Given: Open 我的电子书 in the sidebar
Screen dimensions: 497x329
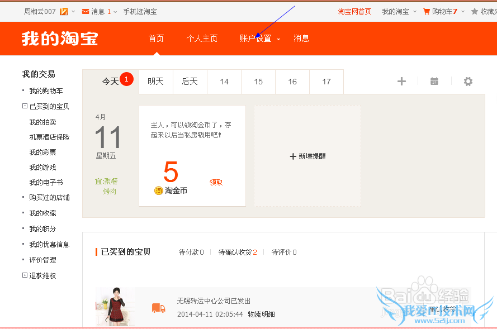Looking at the screenshot, I should click(x=46, y=183).
